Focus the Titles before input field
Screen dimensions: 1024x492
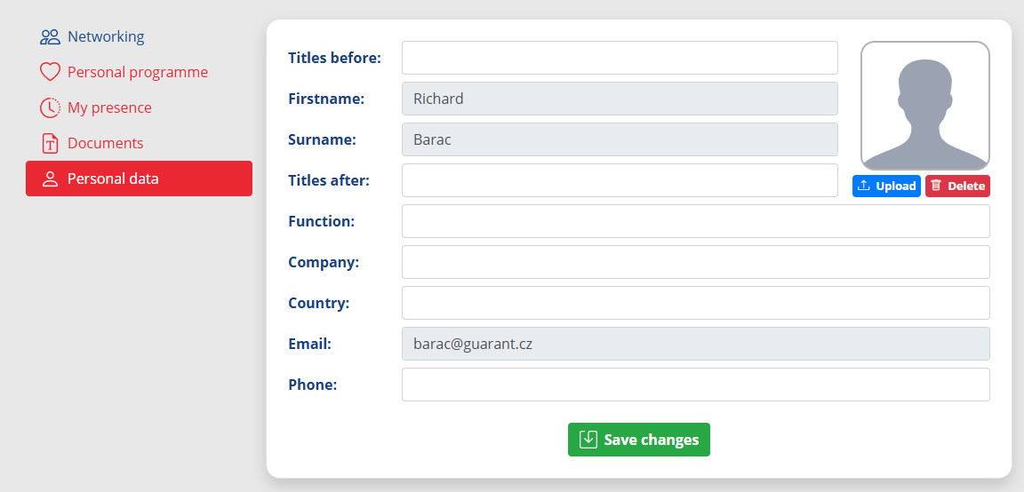620,58
